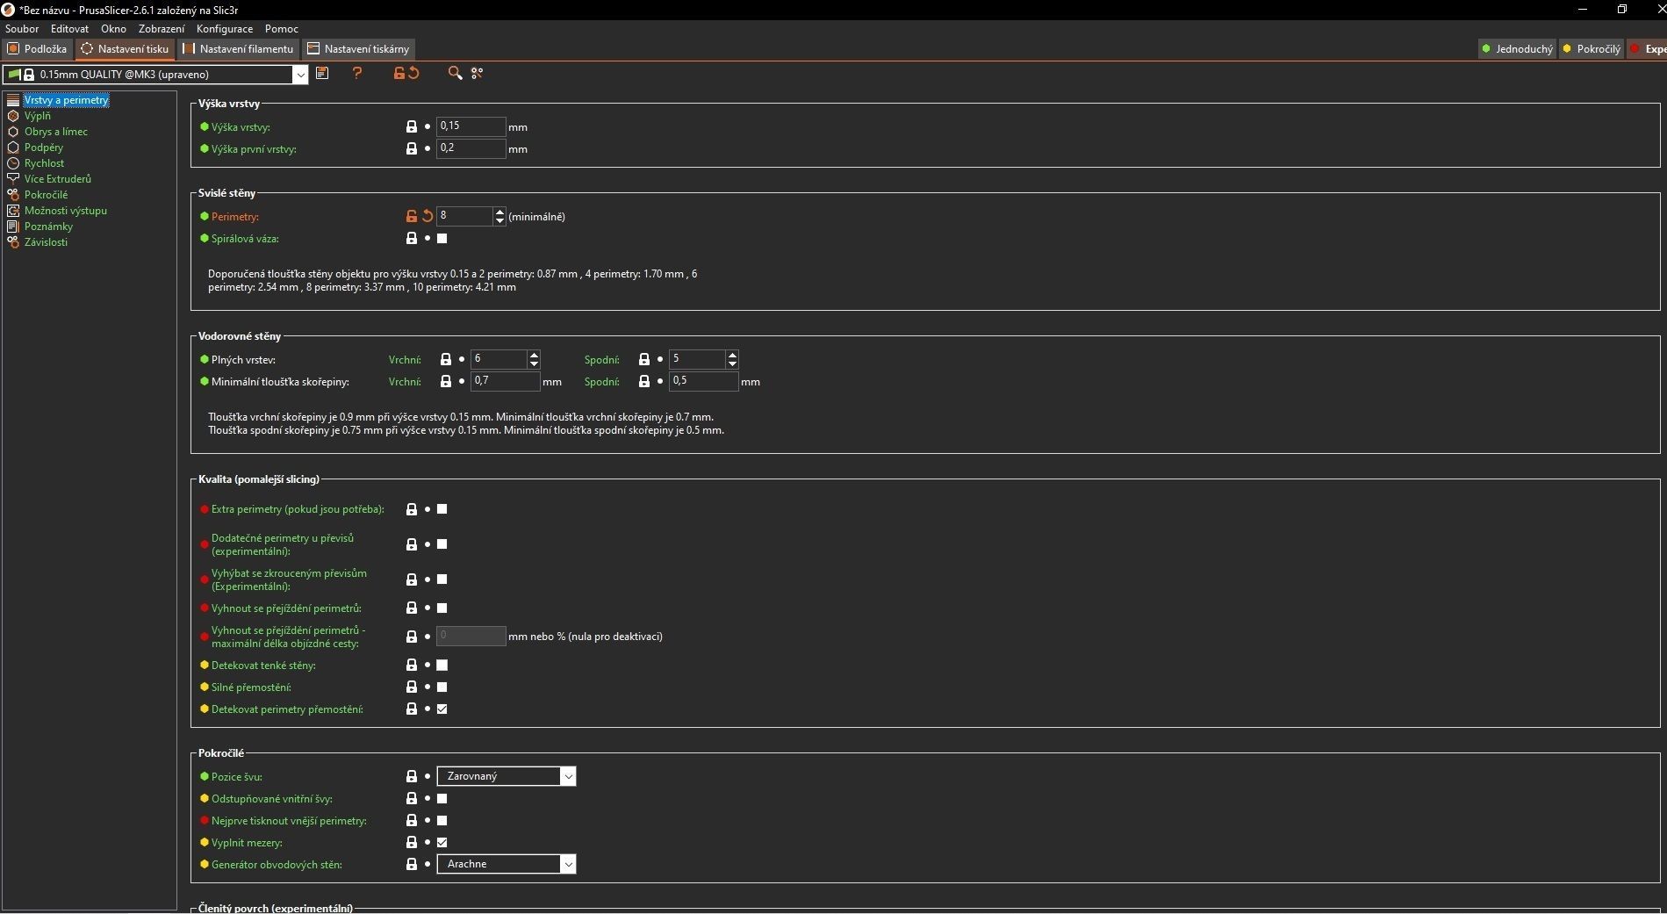Click the Vrchní minimum shell thickness field
The width and height of the screenshot is (1667, 914).
pyautogui.click(x=506, y=381)
